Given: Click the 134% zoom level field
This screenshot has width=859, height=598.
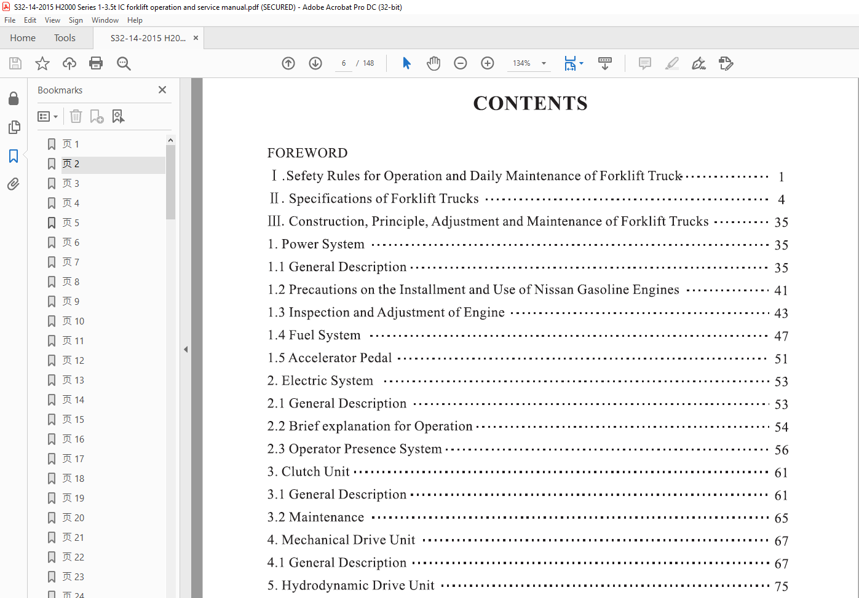Looking at the screenshot, I should click(522, 63).
